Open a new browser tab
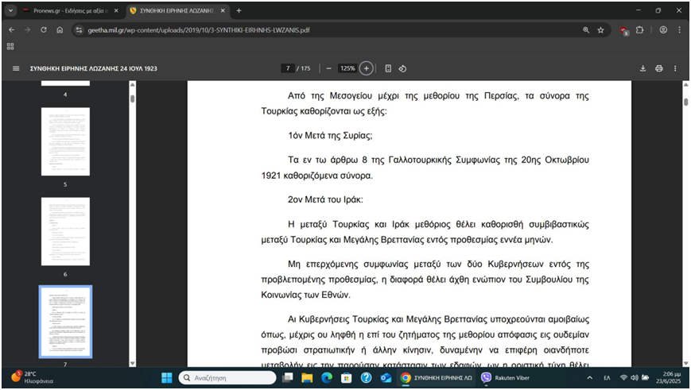The width and height of the screenshot is (691, 390). click(x=239, y=10)
